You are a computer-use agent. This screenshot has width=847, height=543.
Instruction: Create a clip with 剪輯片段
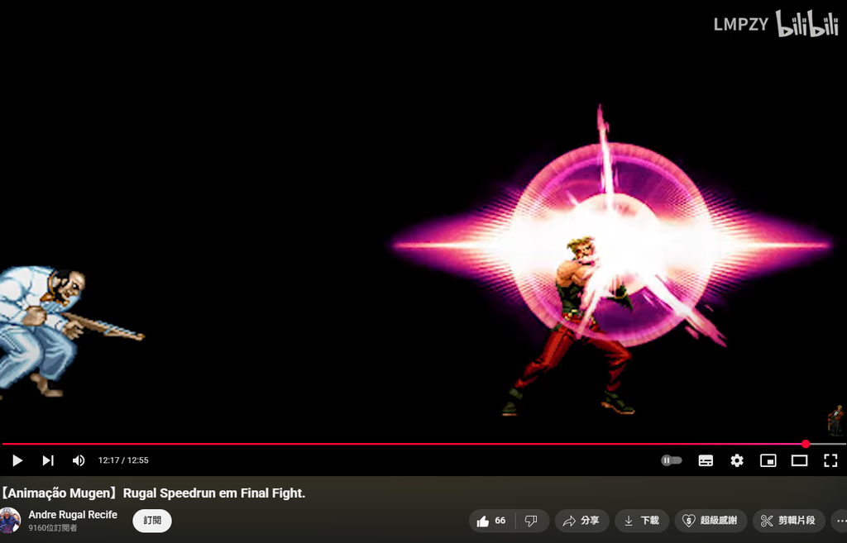coord(788,521)
